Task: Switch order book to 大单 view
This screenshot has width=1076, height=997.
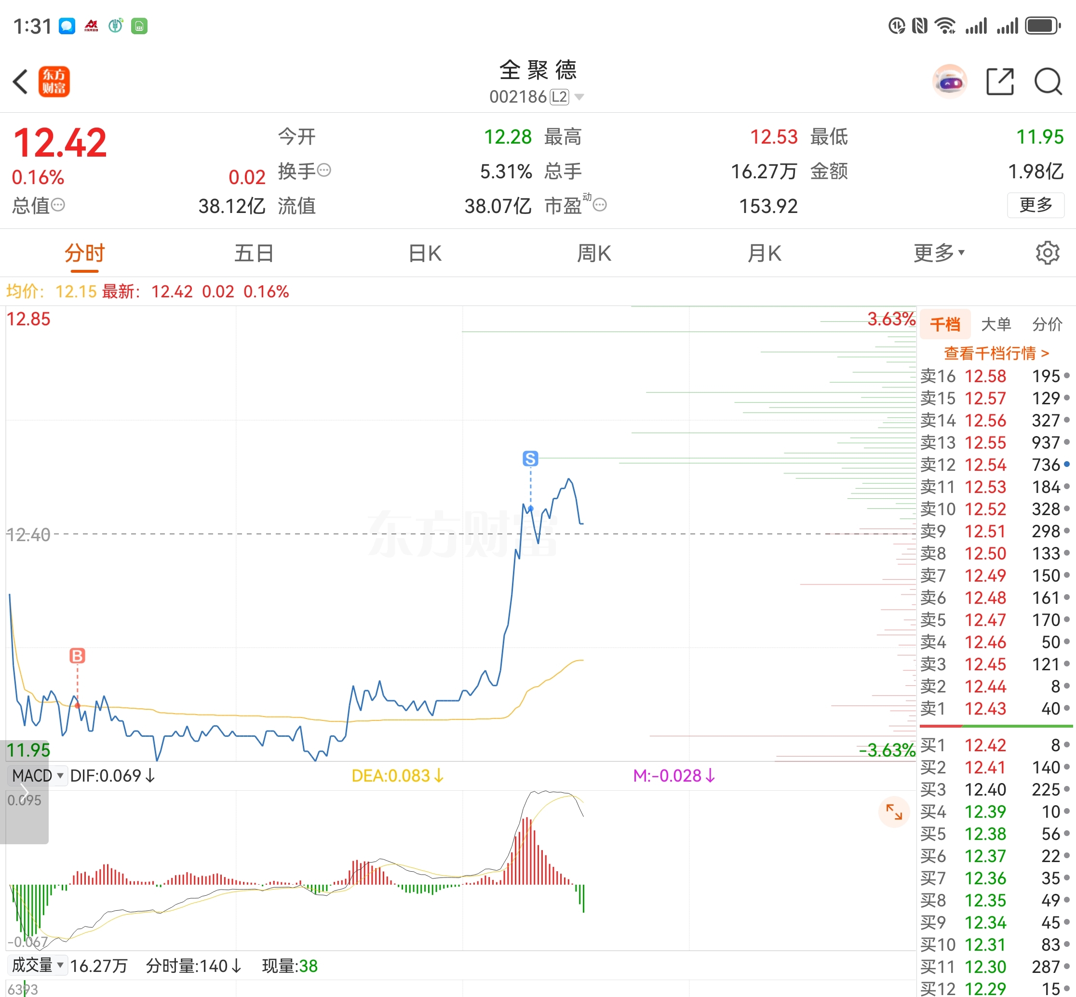Action: click(995, 324)
